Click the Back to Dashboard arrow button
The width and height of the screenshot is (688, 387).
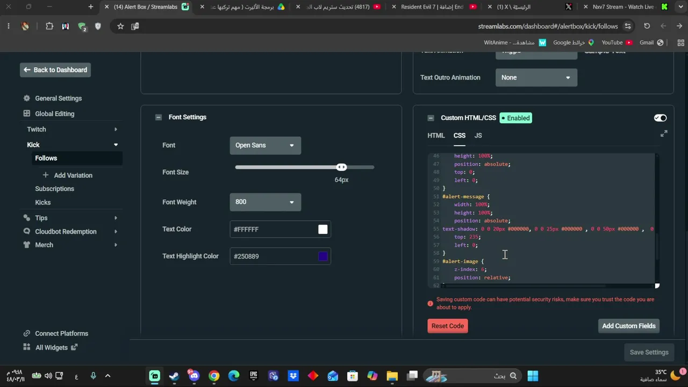tap(55, 70)
